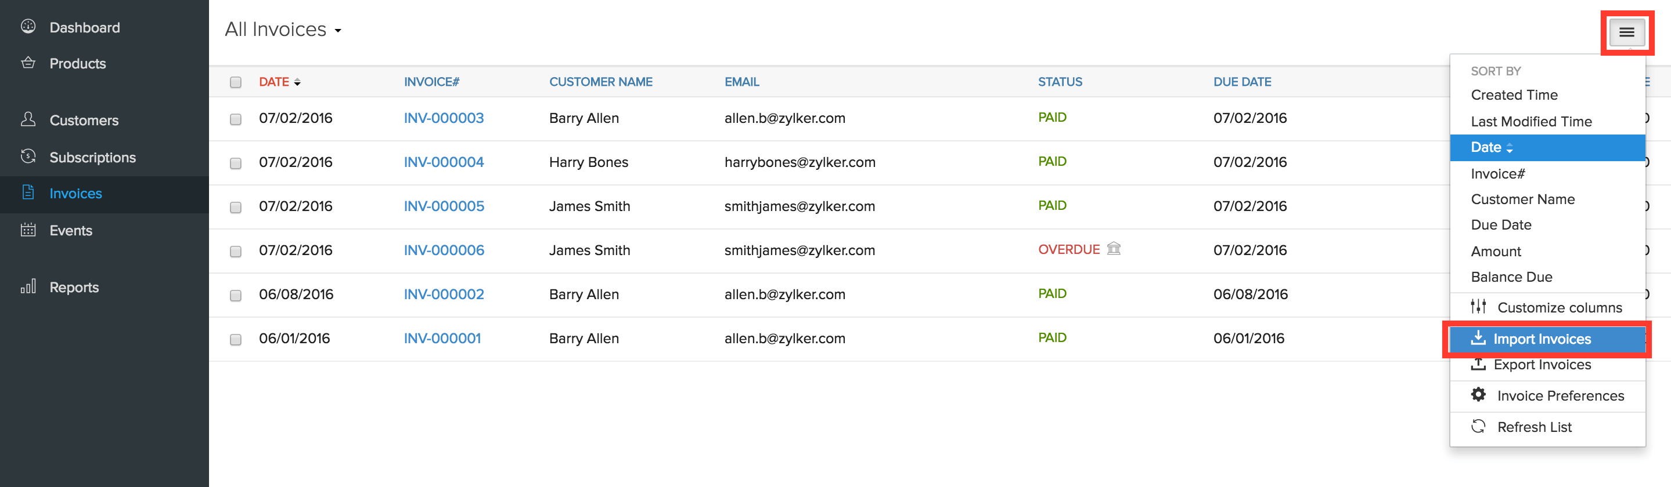1671x487 pixels.
Task: Open invoice link INV-000001
Action: (x=442, y=338)
